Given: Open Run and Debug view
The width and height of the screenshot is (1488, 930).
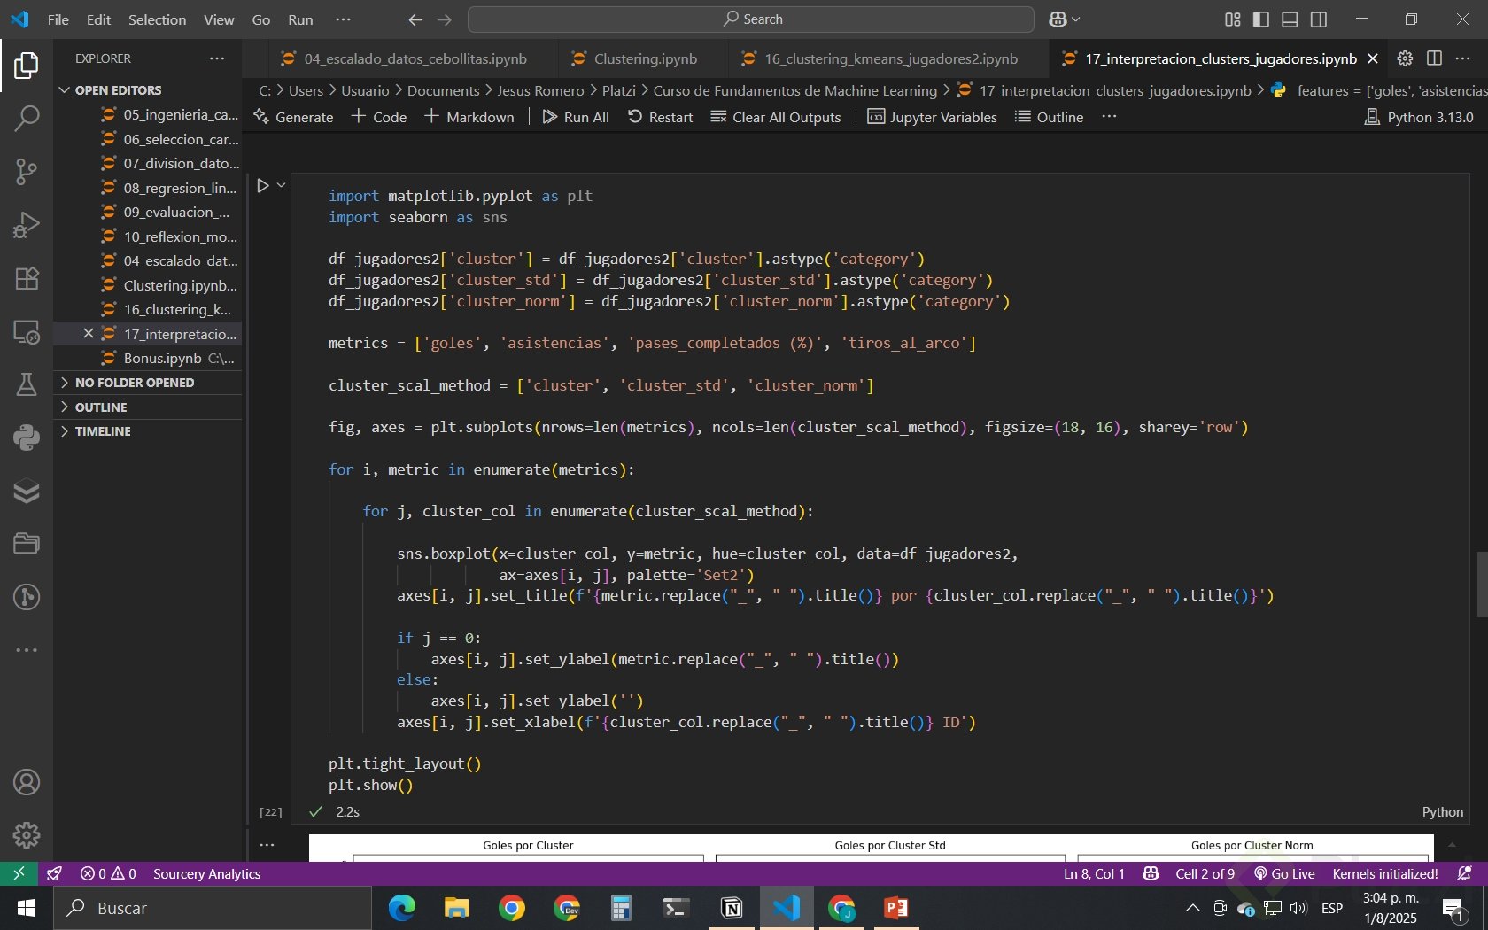Looking at the screenshot, I should point(27,225).
